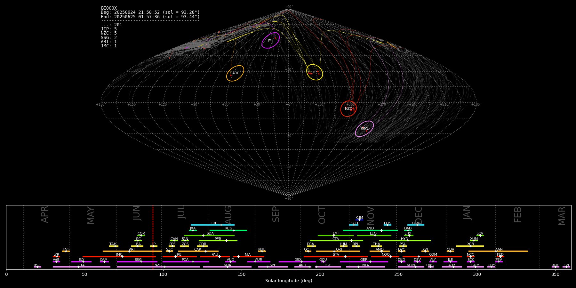The image size is (576, 288).
Task: Select the SDA shower bar in the timeline
Action: click(209, 236)
